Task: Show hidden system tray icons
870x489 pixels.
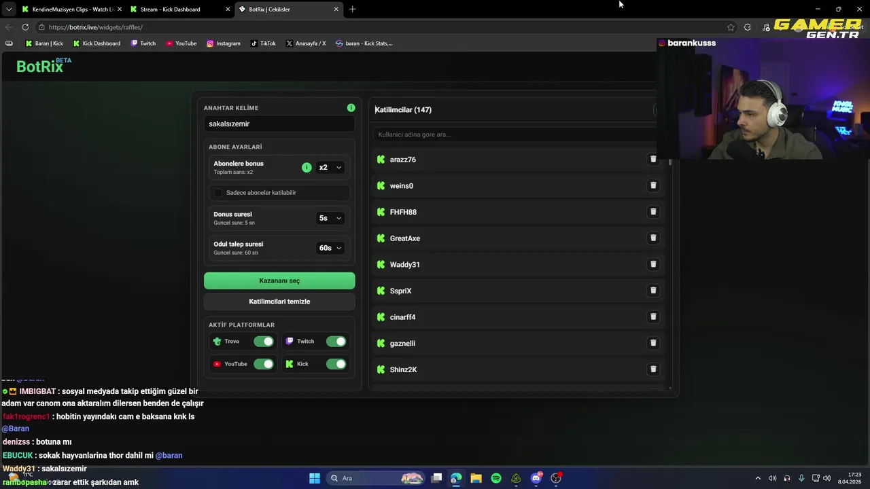Action: [758, 478]
